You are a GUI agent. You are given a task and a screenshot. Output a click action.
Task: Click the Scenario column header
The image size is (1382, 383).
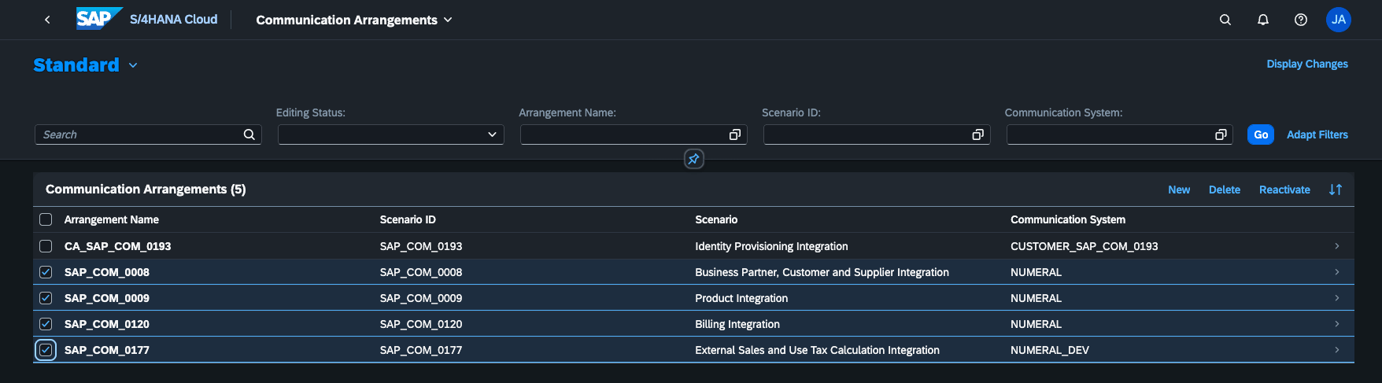[x=716, y=219]
